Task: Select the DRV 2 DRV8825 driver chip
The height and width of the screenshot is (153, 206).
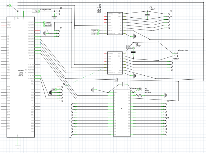Action: pyautogui.click(x=115, y=24)
